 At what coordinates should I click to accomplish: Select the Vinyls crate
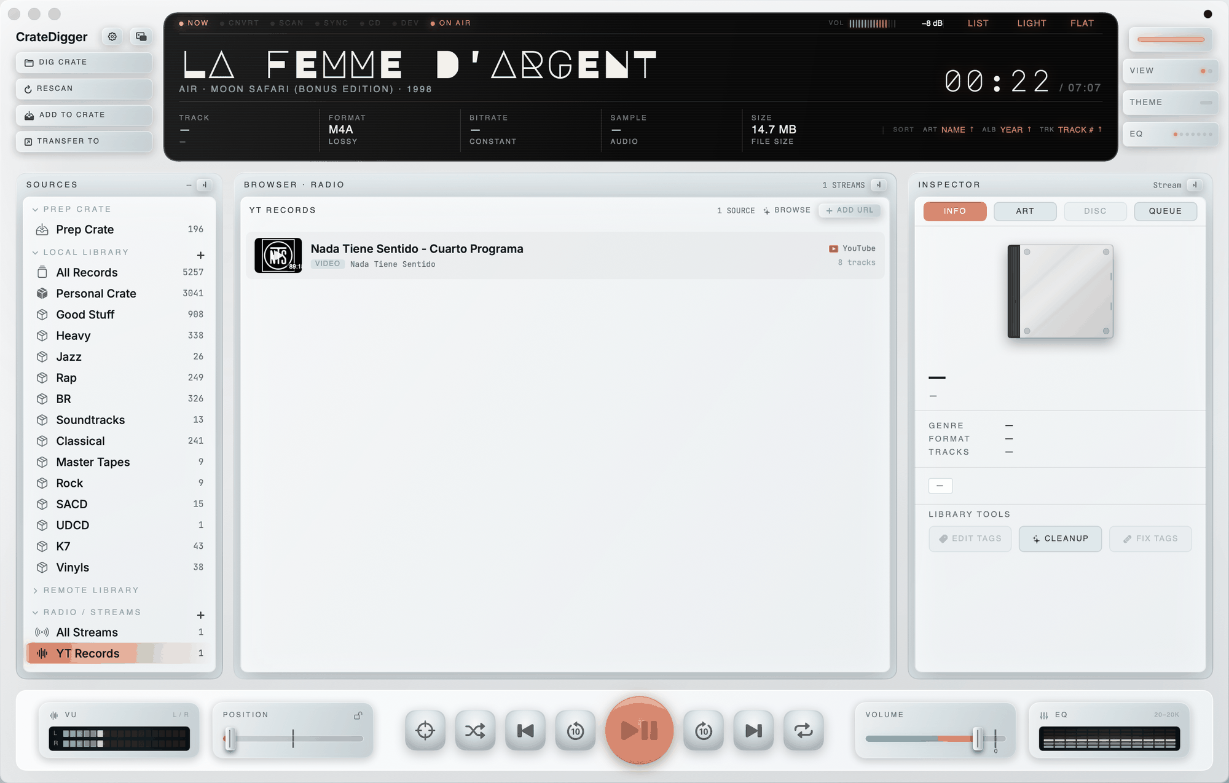point(119,567)
